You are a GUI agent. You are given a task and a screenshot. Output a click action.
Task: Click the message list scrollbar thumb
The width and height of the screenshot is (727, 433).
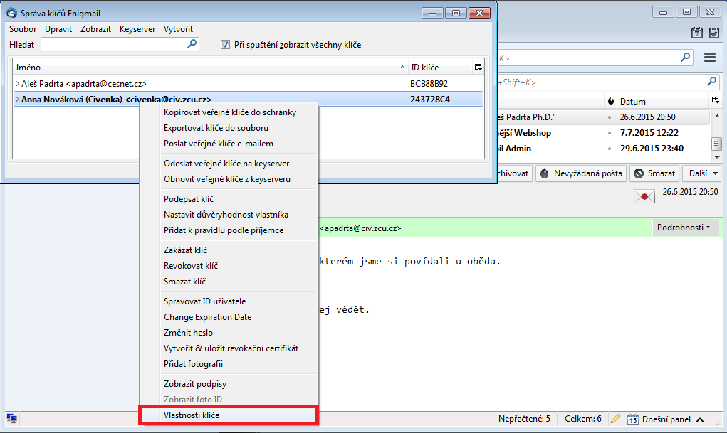point(717,144)
